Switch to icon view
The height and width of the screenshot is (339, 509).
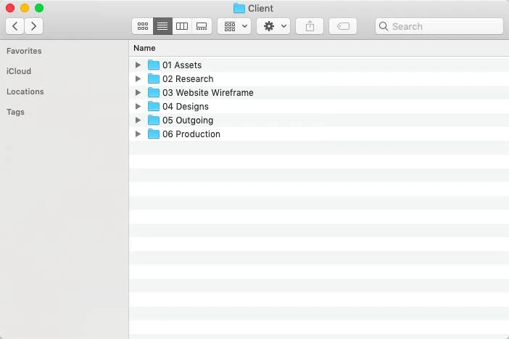(143, 26)
